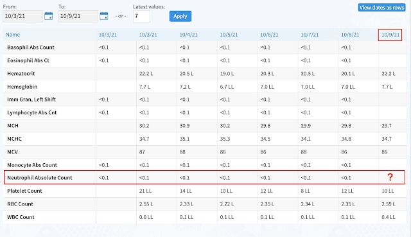Viewport: 411px width, 237px height.
Task: Open the 10/6/21 column header
Action: (269, 35)
